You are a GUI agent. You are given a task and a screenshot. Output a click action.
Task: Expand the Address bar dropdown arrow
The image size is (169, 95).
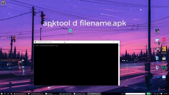coord(143,94)
